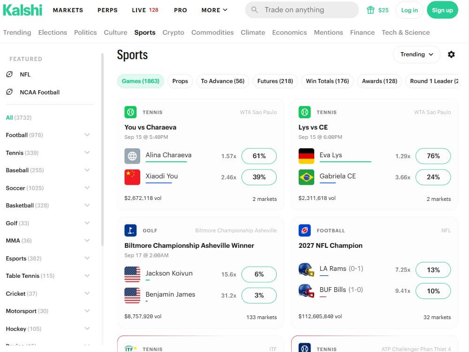Click tennis icon on ATP Challenger card
The image size is (469, 352).
click(304, 348)
